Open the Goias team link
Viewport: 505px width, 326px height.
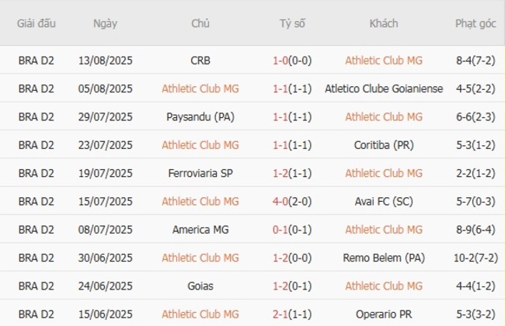click(x=200, y=286)
